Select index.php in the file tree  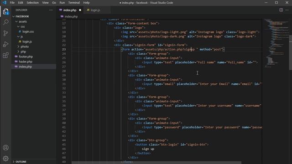[26, 67]
